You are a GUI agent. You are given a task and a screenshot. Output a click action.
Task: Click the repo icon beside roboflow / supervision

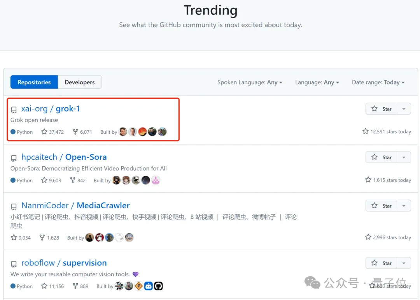(14, 264)
